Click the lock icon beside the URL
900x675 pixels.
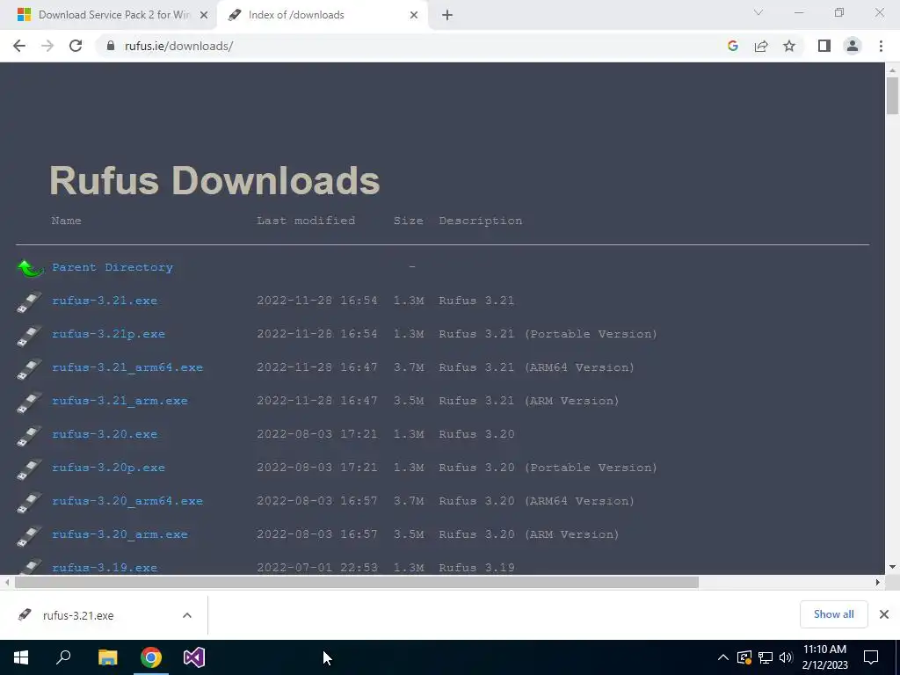pos(111,46)
